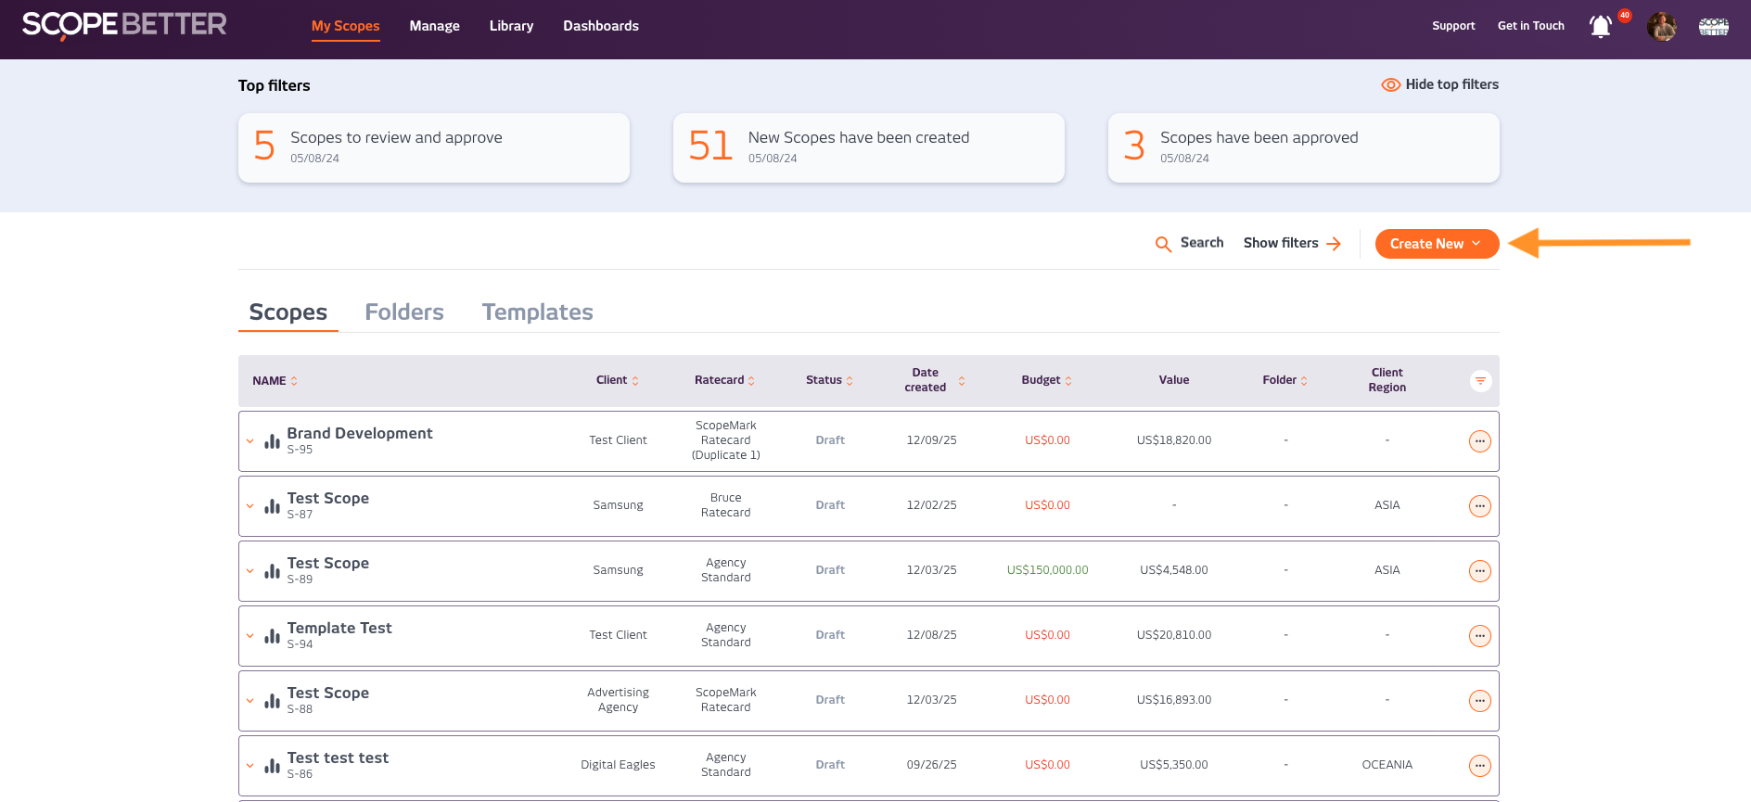Open the more options menu for Brand Development
This screenshot has height=802, width=1751.
[x=1480, y=441]
